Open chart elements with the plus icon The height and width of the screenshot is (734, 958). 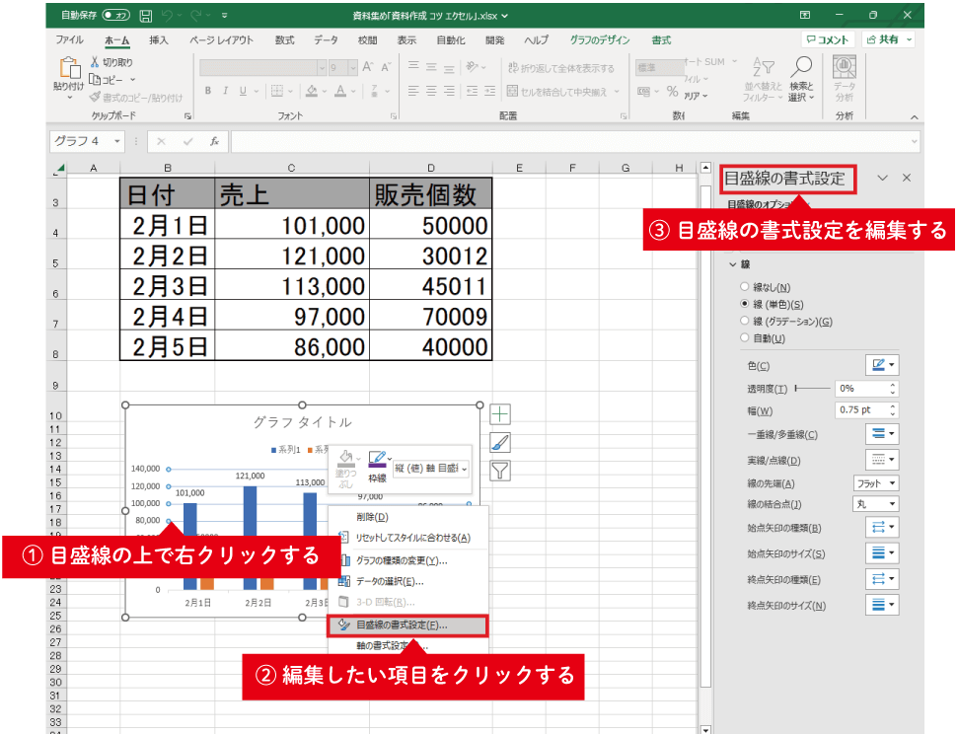[x=500, y=414]
